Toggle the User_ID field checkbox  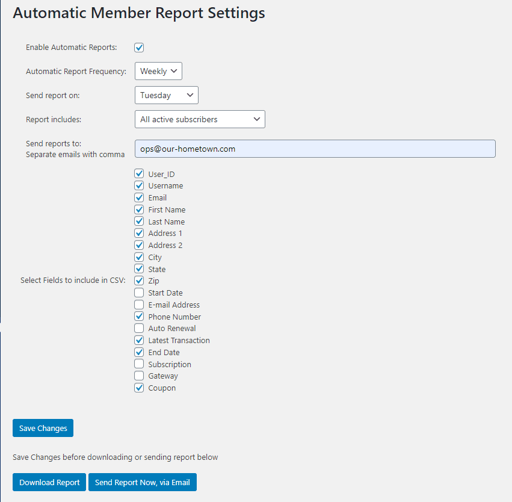139,173
